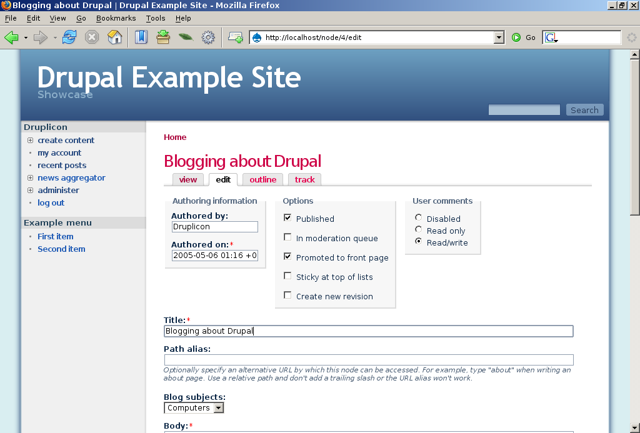Click the new tab card icon

pyautogui.click(x=236, y=37)
